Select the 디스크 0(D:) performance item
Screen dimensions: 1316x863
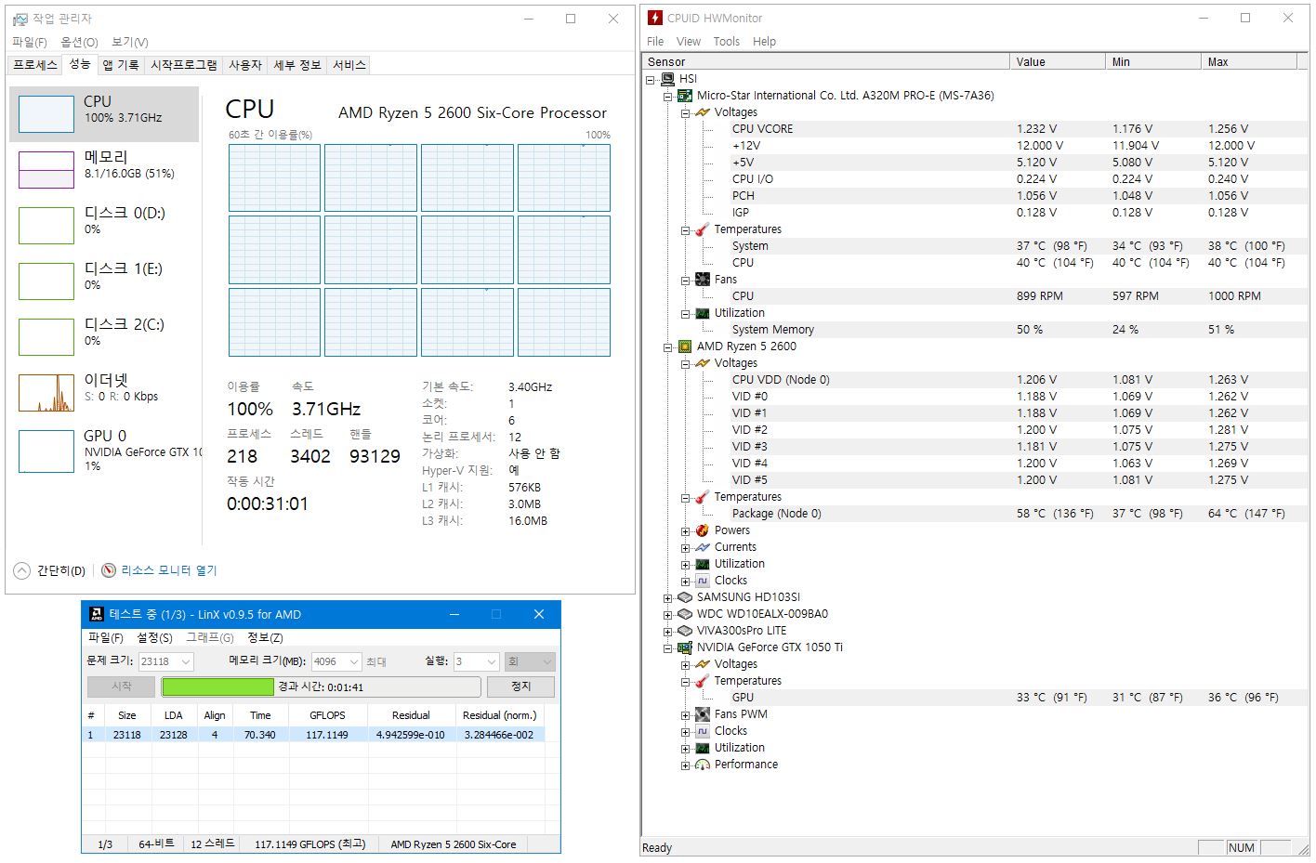point(104,226)
